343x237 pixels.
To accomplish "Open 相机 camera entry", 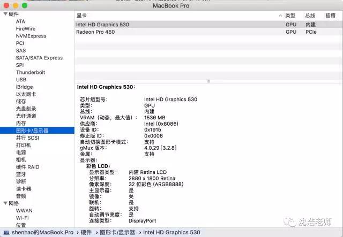I will [21, 159].
